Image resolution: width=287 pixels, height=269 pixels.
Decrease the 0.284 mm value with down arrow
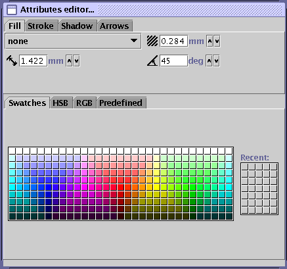pyautogui.click(x=217, y=41)
